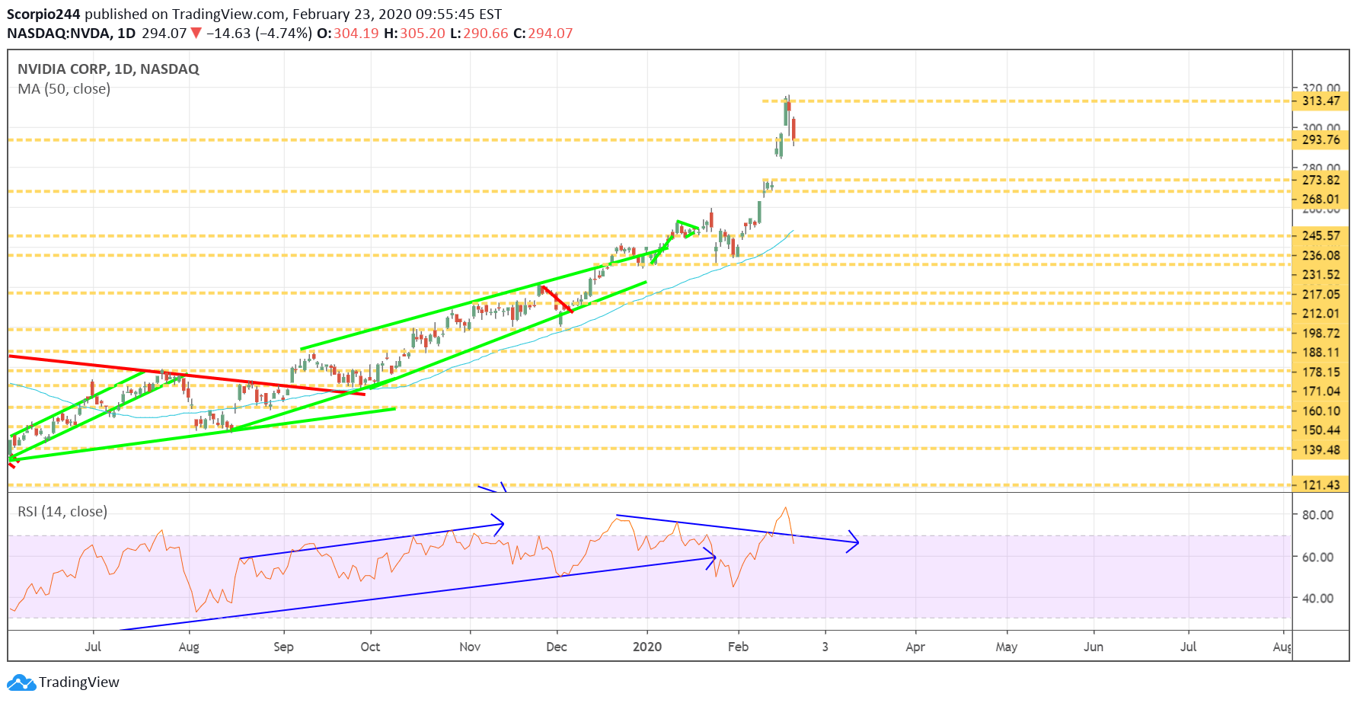This screenshot has height=703, width=1357.
Task: Select the 231.52 price label
Action: (x=1321, y=274)
